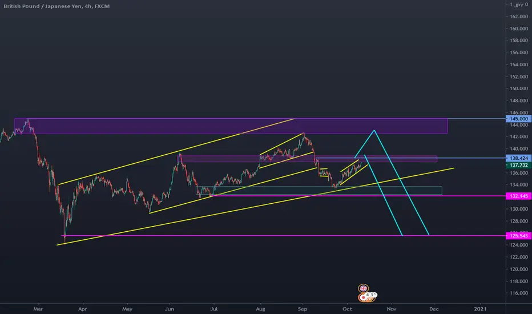Screen dimensions: 532x314
Task: Click the Japan flag economic event icon
Action: pyautogui.click(x=364, y=297)
